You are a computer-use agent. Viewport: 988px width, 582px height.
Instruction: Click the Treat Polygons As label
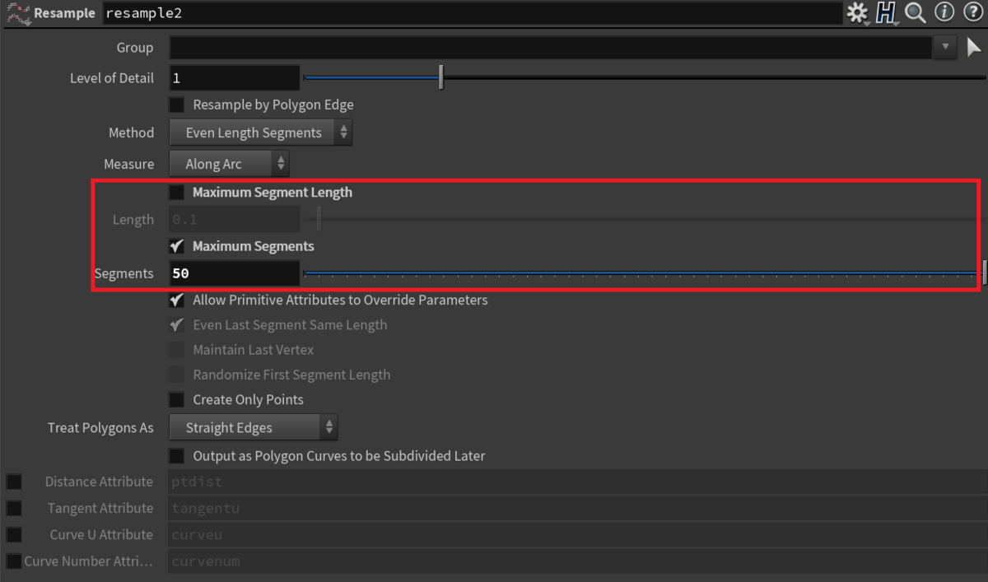tap(101, 427)
